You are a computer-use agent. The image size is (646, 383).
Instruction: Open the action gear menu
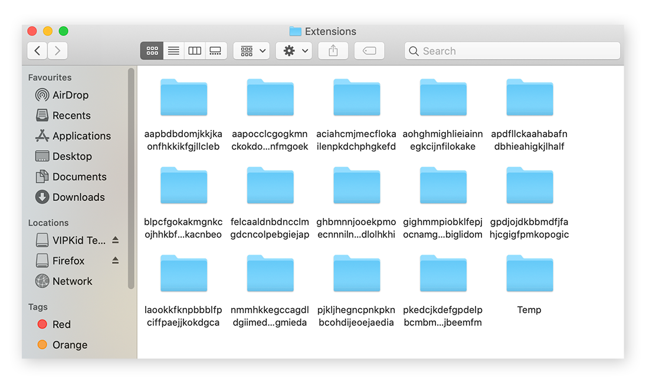[294, 51]
